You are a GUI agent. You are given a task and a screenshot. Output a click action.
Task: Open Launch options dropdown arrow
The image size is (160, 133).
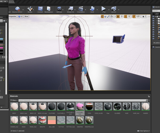[x=119, y=10]
